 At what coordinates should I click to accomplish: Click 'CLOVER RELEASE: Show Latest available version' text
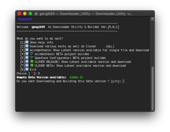point(83,62)
